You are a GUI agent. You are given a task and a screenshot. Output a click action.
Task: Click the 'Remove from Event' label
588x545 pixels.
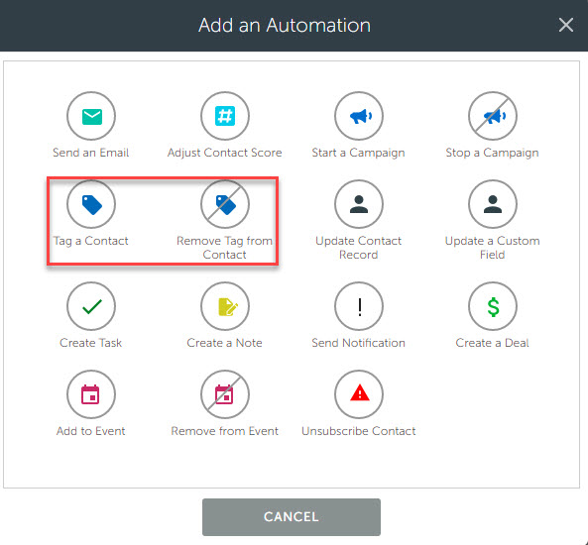[x=225, y=431]
